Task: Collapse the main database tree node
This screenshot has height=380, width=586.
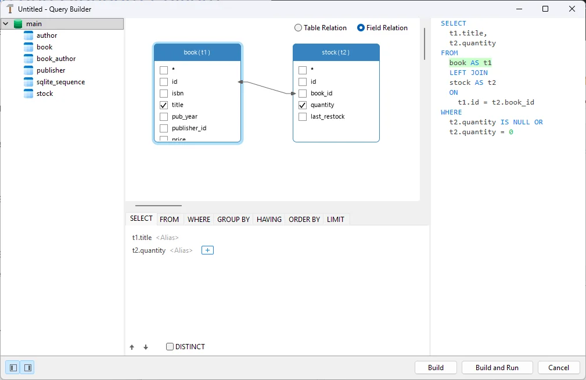Action: pyautogui.click(x=6, y=24)
